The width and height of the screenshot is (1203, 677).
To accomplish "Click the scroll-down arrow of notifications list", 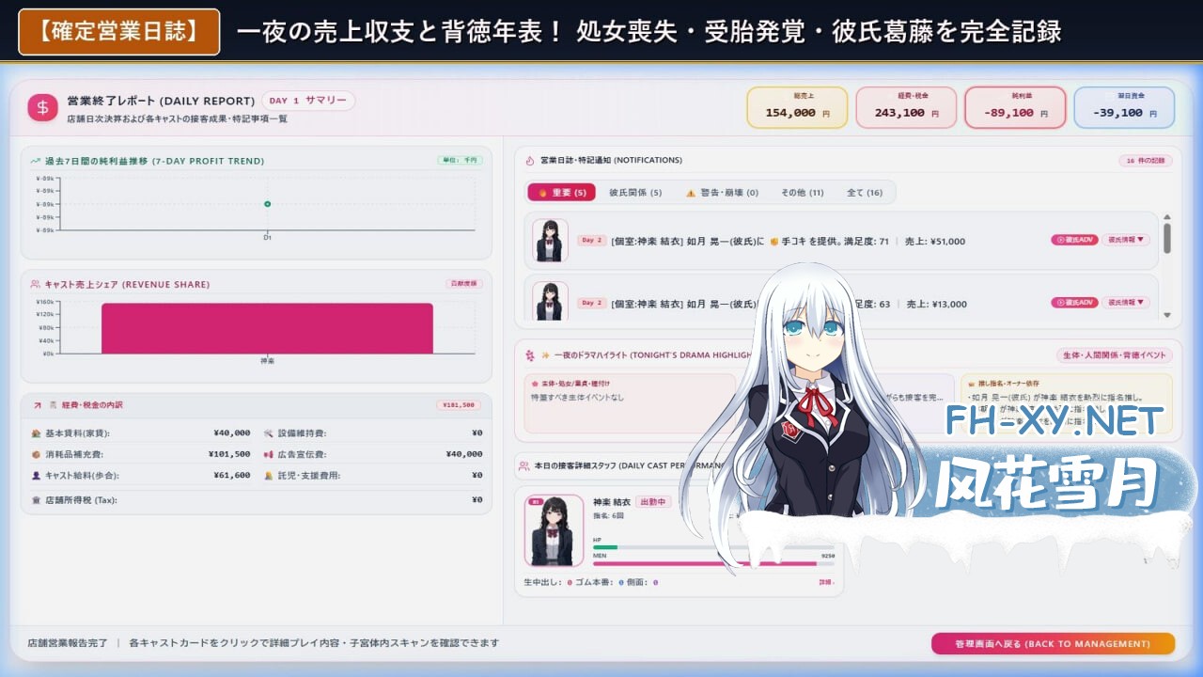I will coord(1167,315).
